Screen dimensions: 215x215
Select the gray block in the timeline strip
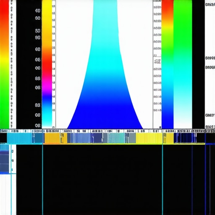click(x=132, y=138)
